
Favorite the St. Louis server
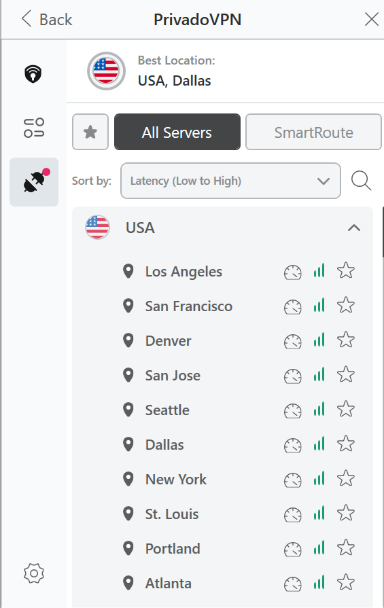[x=345, y=513]
